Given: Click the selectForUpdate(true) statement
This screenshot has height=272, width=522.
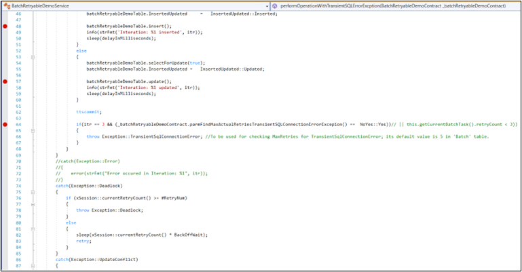Looking at the screenshot, I should pyautogui.click(x=146, y=63).
